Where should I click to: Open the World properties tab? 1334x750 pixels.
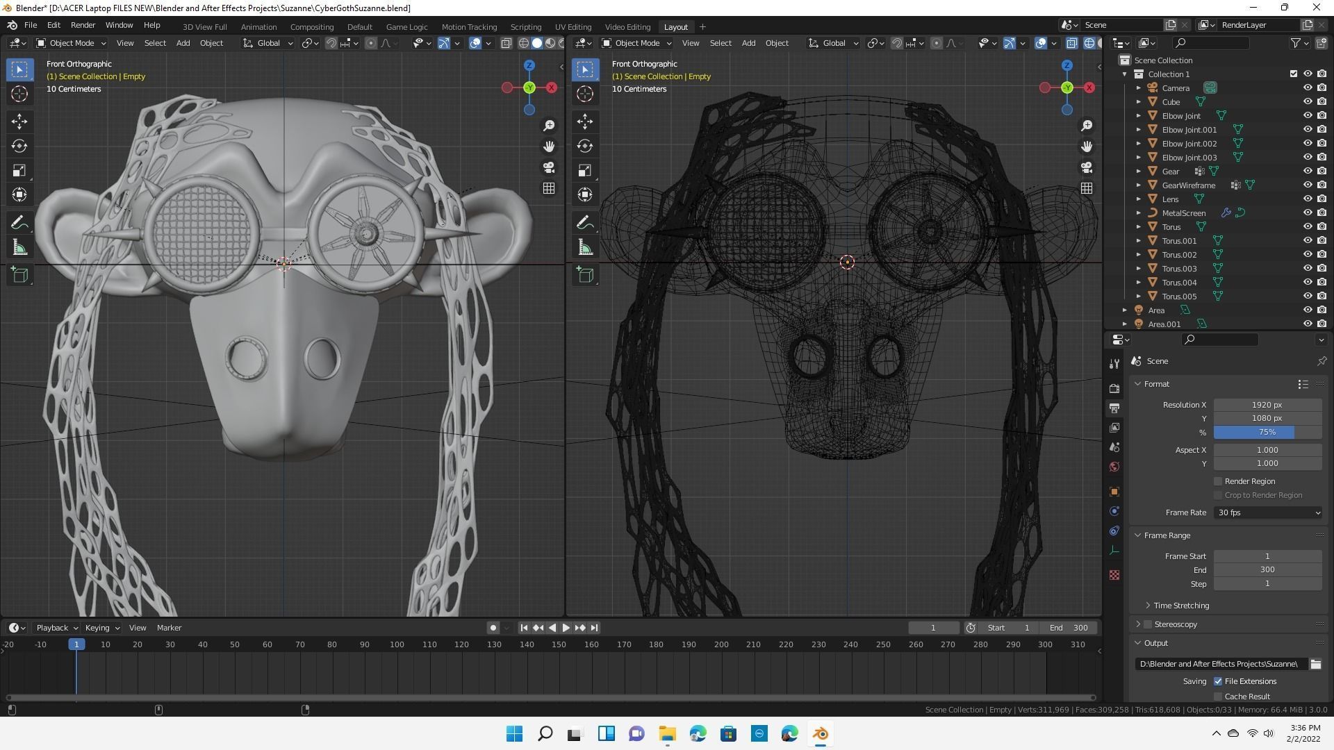click(1114, 467)
